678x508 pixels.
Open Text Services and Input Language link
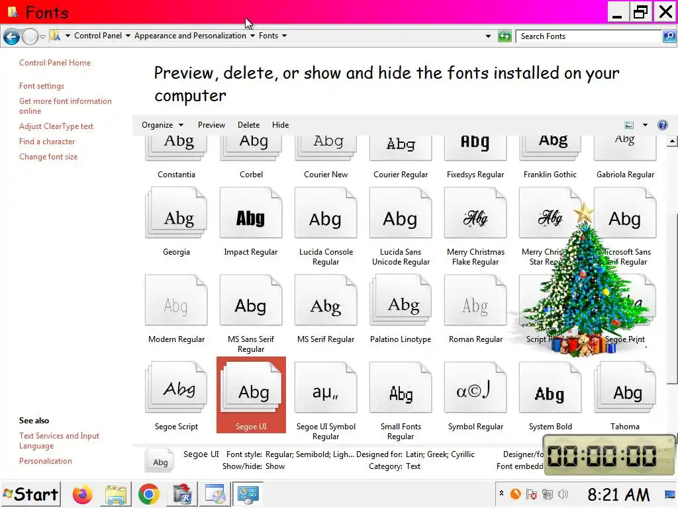point(59,441)
